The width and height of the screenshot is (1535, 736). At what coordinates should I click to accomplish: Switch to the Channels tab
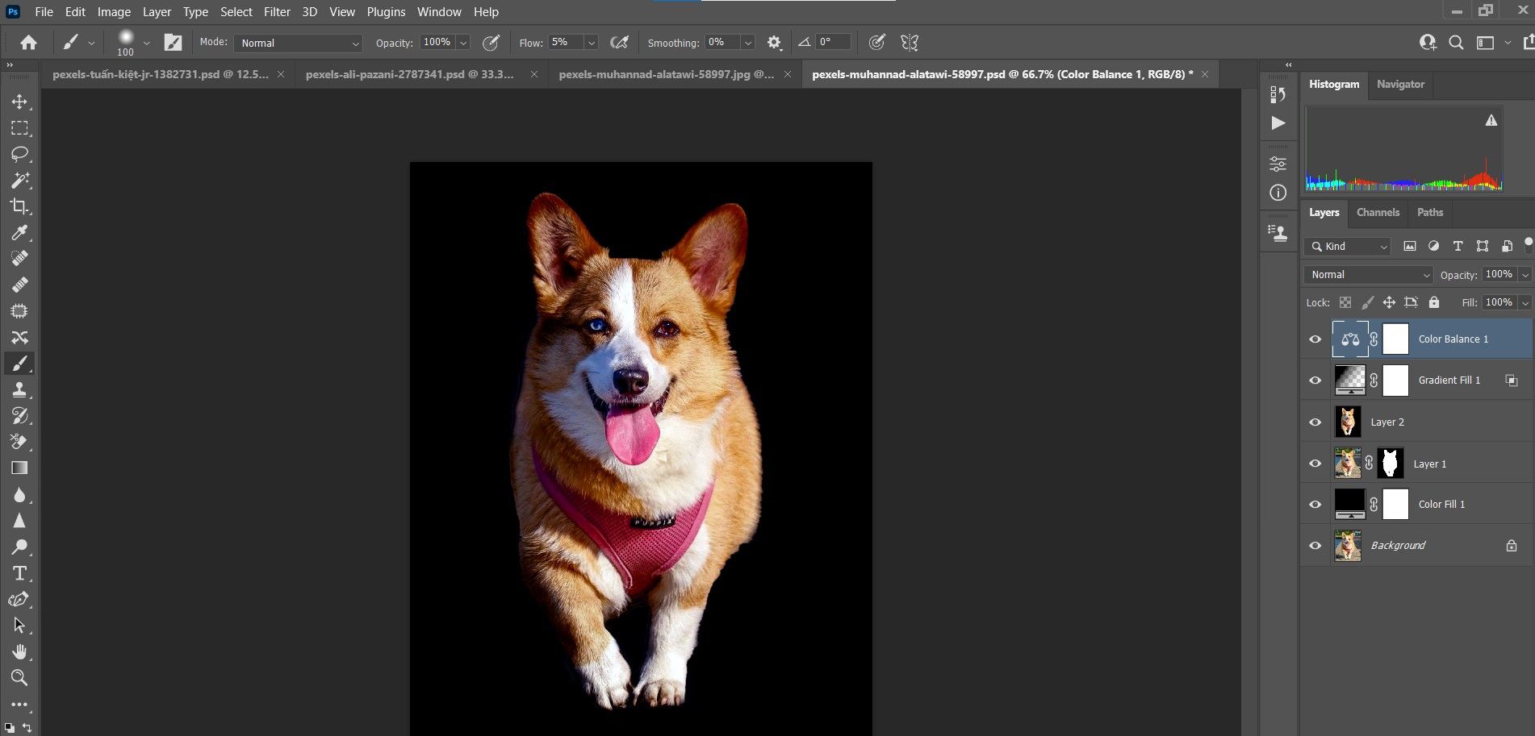click(1378, 213)
